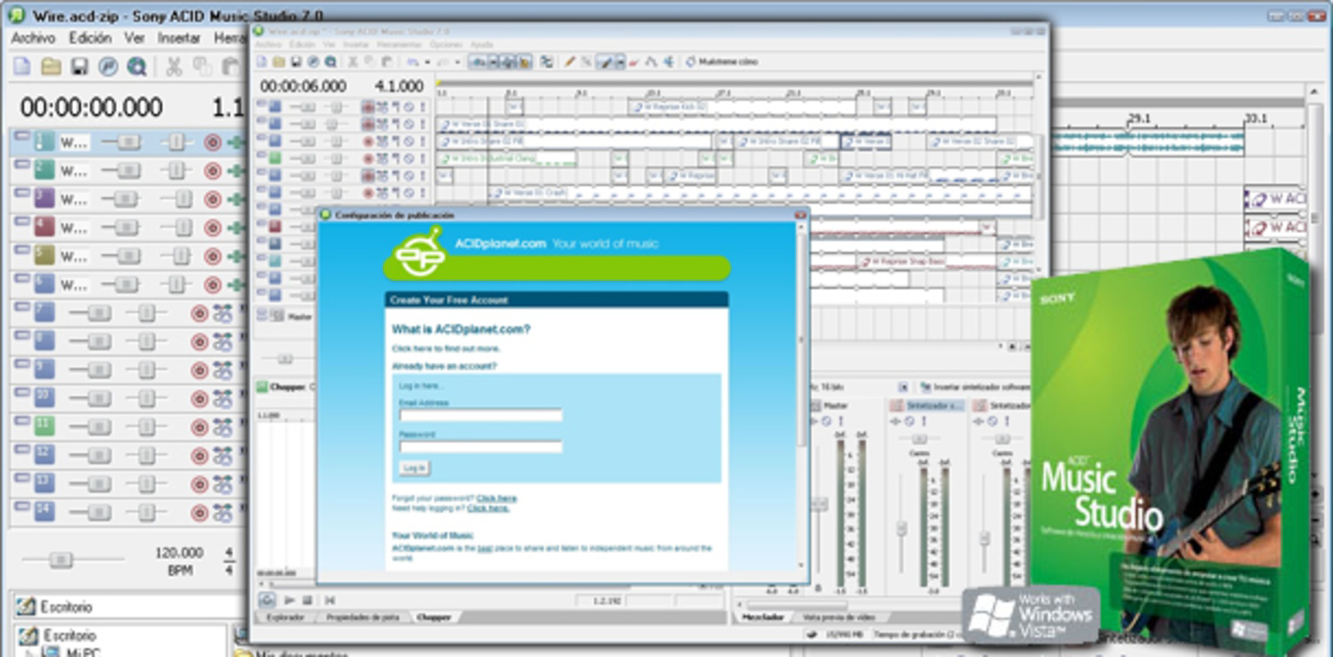Click Log In button in ACIDplanet dialog
This screenshot has height=657, width=1333.
(x=414, y=468)
